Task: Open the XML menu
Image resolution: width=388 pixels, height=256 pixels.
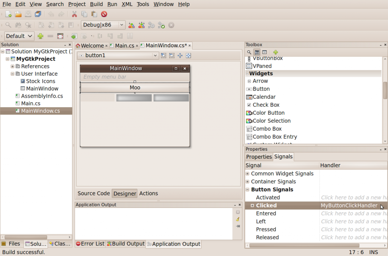Action: [x=127, y=4]
